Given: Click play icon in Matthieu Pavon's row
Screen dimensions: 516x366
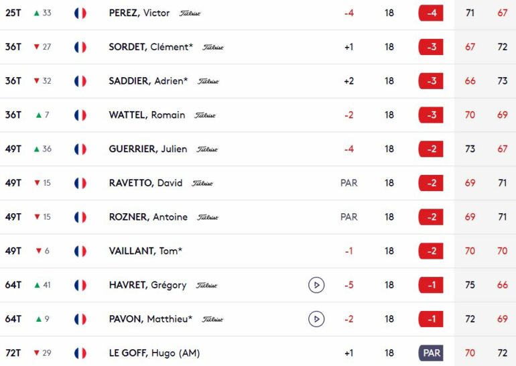Looking at the screenshot, I should click(x=316, y=319).
